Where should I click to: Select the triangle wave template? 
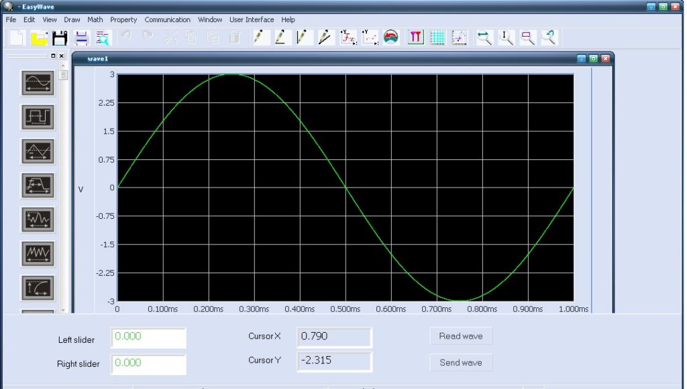coord(38,151)
